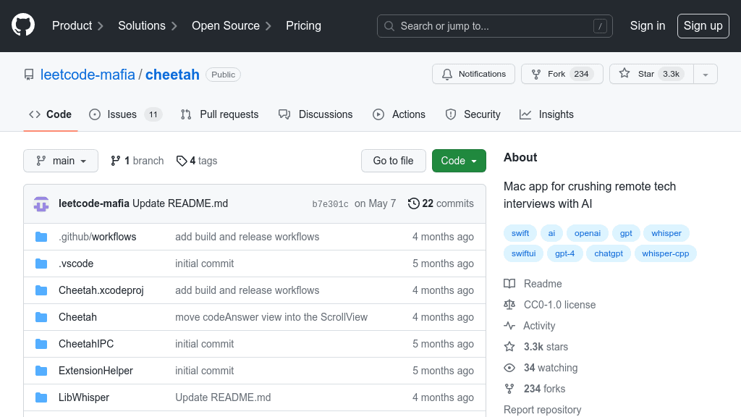This screenshot has height=417, width=741.
Task: Click the tags icon beside 4 tags
Action: [182, 161]
